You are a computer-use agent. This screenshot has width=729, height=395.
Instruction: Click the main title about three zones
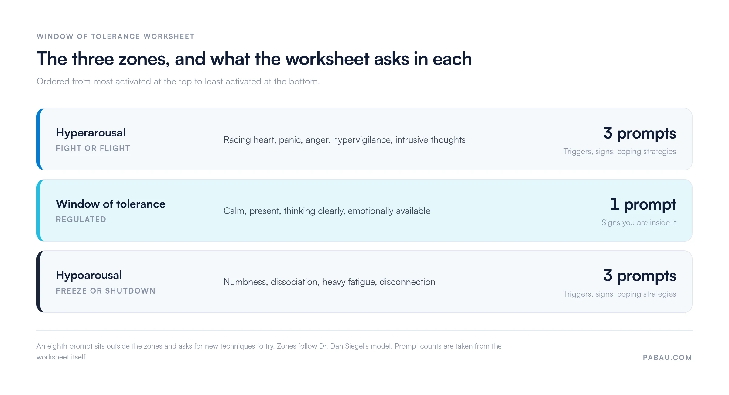pos(254,59)
